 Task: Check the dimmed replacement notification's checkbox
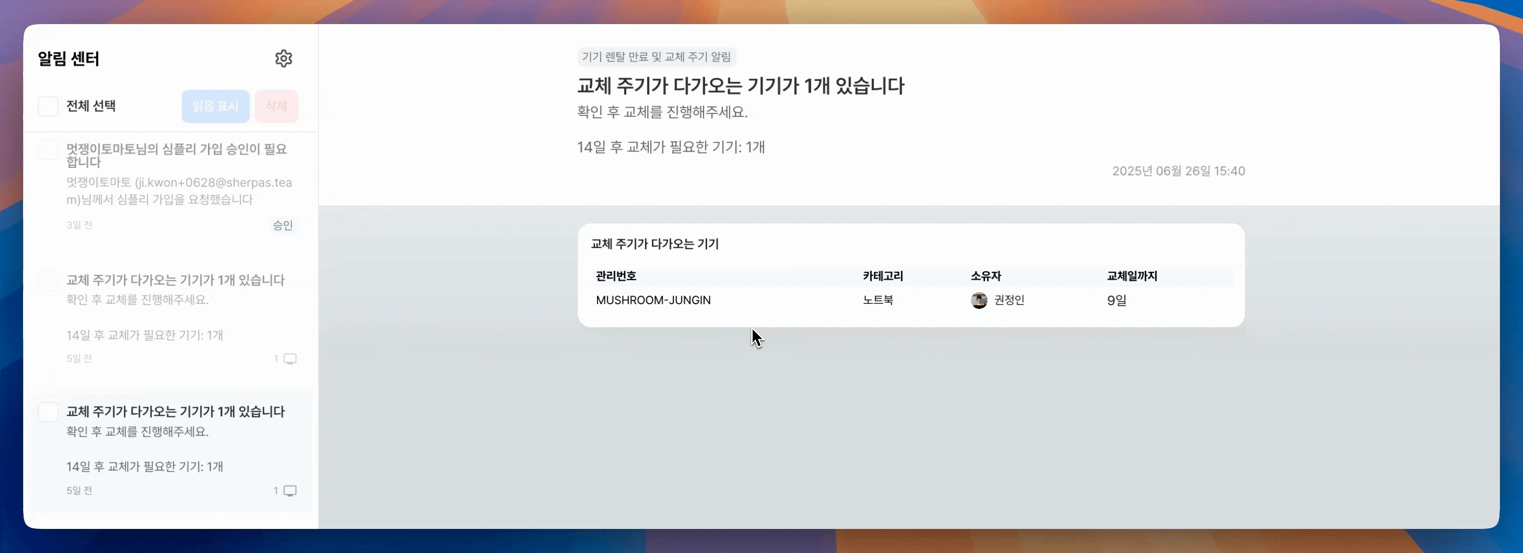point(49,280)
